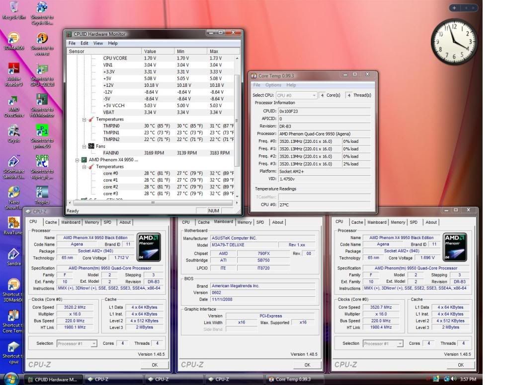509x385 pixels.
Task: Open Edit menu in CPUID Hardware Monitor
Action: (85, 43)
